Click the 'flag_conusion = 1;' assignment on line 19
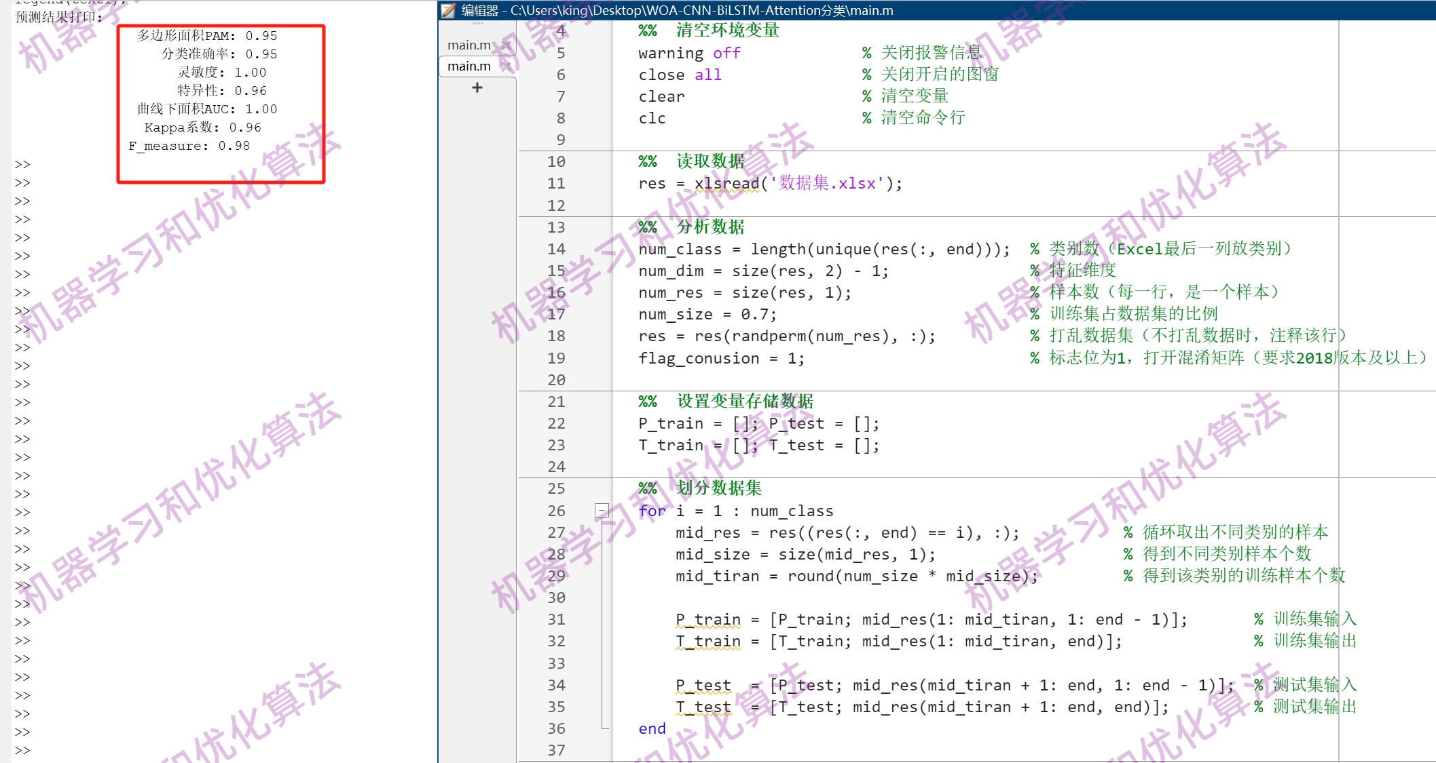The height and width of the screenshot is (763, 1436). point(721,358)
